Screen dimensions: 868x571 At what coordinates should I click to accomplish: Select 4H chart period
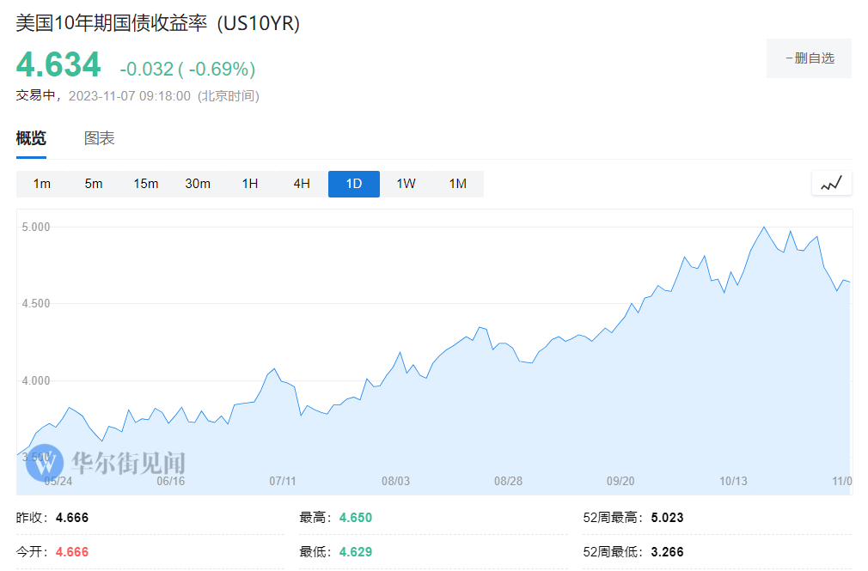(302, 184)
